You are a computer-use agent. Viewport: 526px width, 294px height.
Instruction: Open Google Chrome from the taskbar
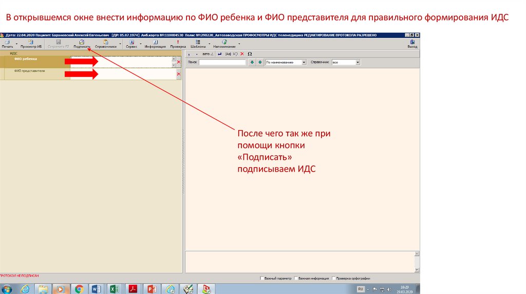pyautogui.click(x=79, y=289)
